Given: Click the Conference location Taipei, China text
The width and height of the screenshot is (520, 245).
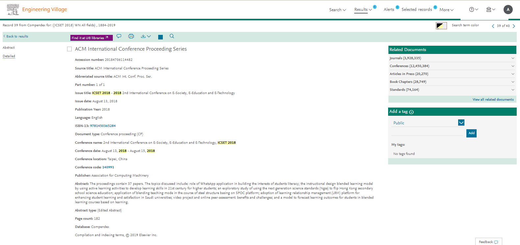Looking at the screenshot, I should click(x=101, y=159).
